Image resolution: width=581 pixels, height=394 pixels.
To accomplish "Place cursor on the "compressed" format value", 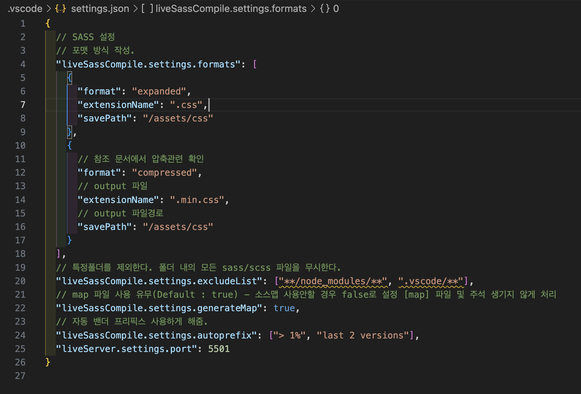I will point(165,173).
